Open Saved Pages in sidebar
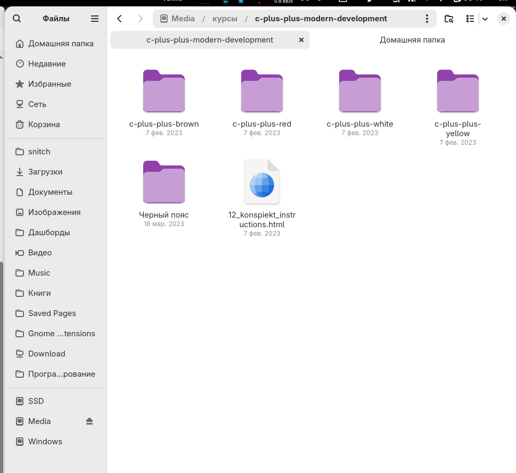516x473 pixels. click(x=56, y=313)
